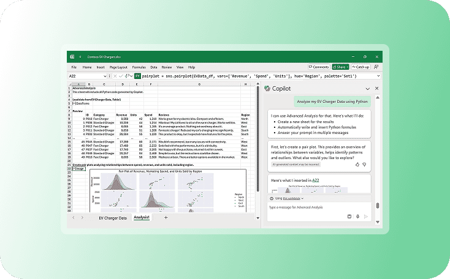Click Copilot pane scroll up arrow
This screenshot has height=279, width=450.
(x=378, y=97)
